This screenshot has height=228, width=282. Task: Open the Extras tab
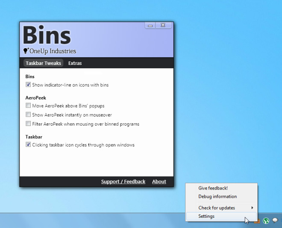[75, 63]
